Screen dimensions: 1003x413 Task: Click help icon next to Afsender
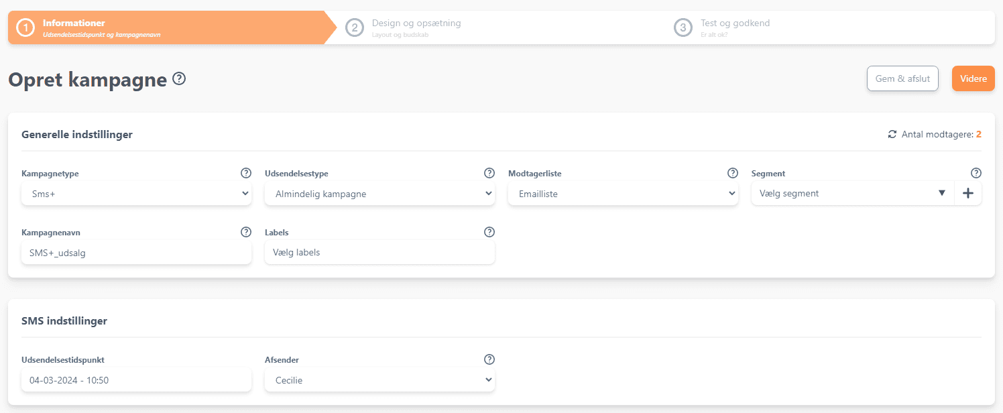[x=489, y=359]
